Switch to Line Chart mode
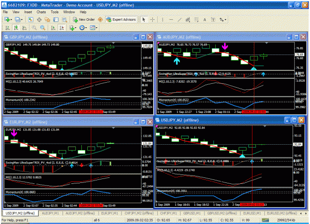 [24, 28]
